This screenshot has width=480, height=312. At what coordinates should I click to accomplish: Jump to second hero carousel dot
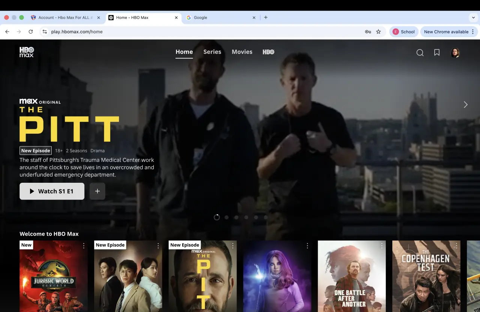click(x=226, y=217)
